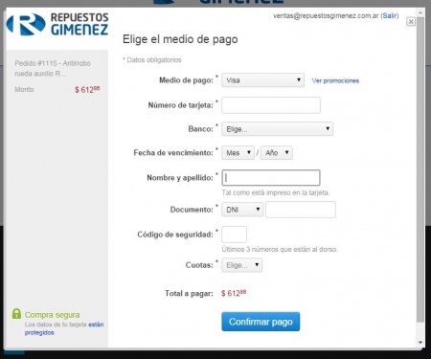This screenshot has height=359, width=431.
Task: Open the Año expiration dropdown
Action: [277, 153]
